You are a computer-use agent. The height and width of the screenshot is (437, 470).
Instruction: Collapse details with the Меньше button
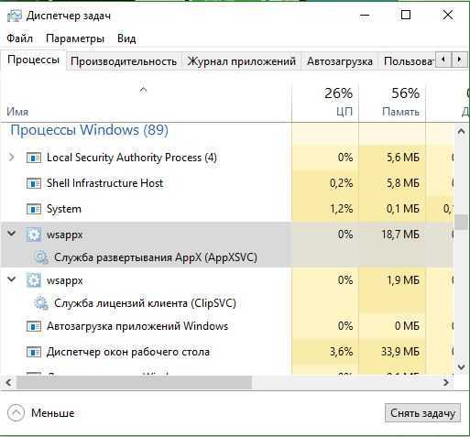[41, 413]
